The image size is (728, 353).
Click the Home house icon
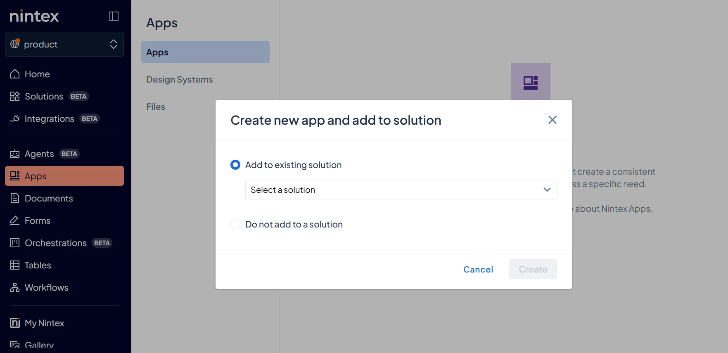click(x=15, y=74)
